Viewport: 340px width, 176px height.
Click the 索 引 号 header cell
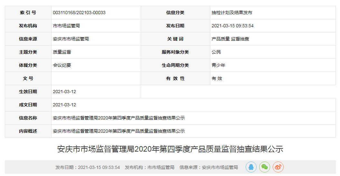pyautogui.click(x=28, y=13)
